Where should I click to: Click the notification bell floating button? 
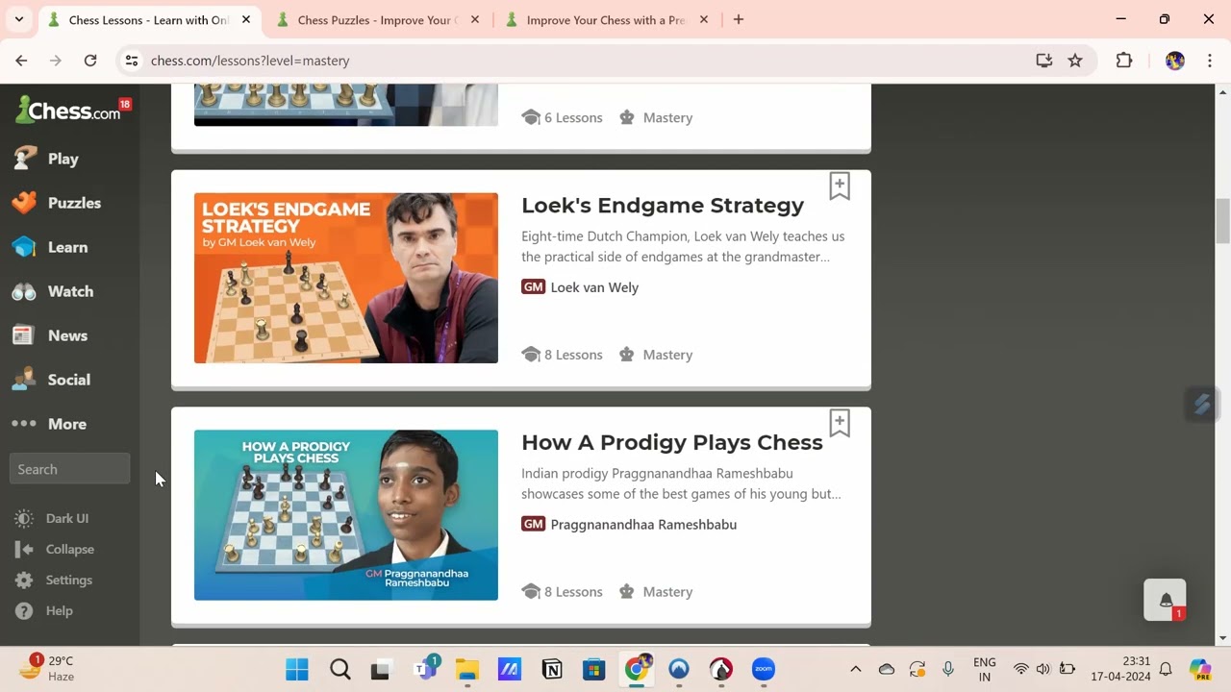click(1165, 600)
